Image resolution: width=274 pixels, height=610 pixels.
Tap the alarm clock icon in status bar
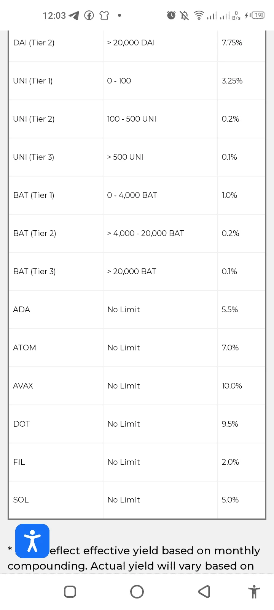click(x=171, y=15)
